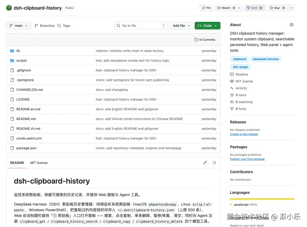Screen dimensions: 307x227
Task: Click the JavaScript language bar
Action: [262, 199]
